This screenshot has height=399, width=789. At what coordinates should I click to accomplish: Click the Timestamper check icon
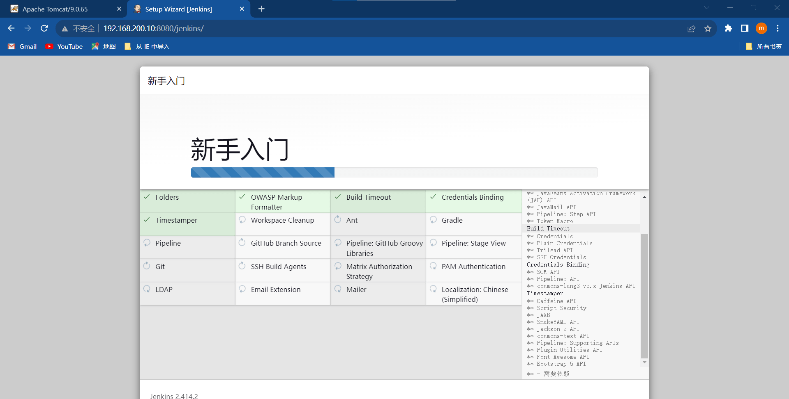pos(147,220)
